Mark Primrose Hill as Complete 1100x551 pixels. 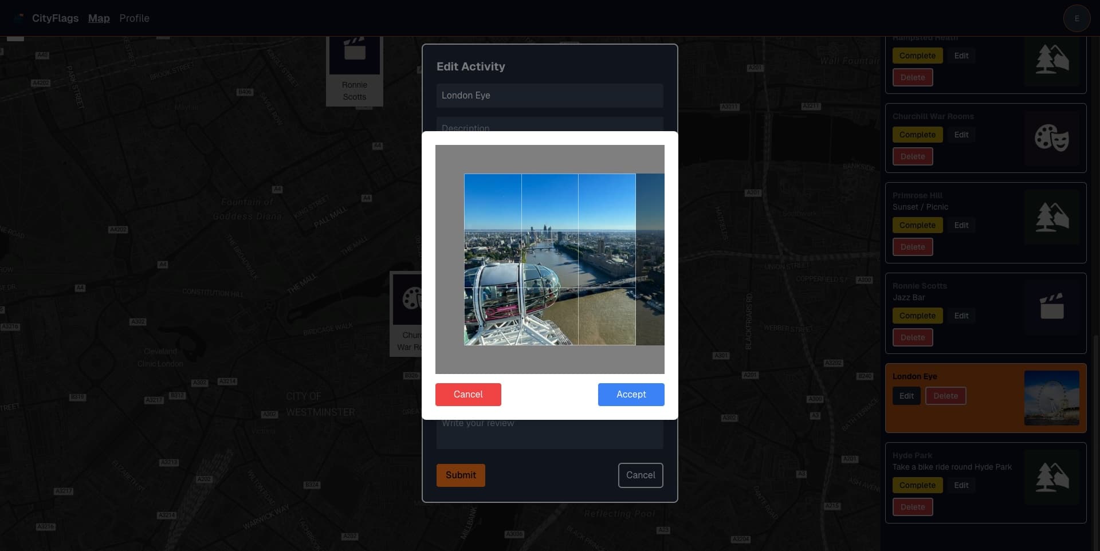pos(917,225)
